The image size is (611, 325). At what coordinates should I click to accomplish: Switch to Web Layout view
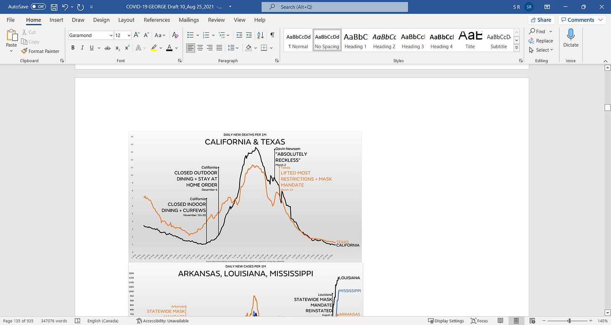point(531,321)
